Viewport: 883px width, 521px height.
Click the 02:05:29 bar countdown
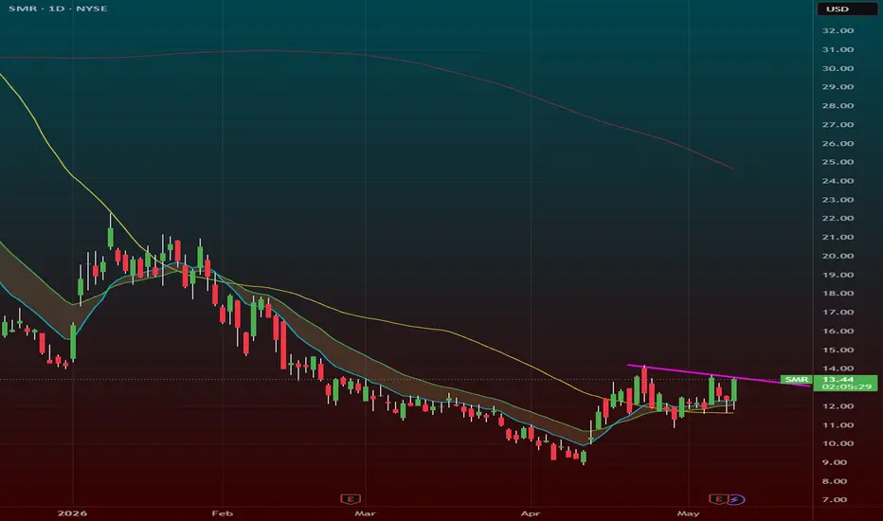(x=846, y=386)
